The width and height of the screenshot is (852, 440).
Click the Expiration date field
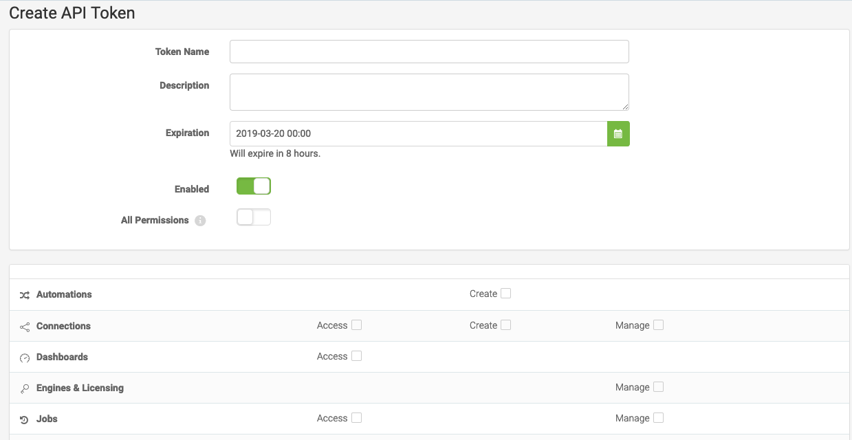point(418,133)
